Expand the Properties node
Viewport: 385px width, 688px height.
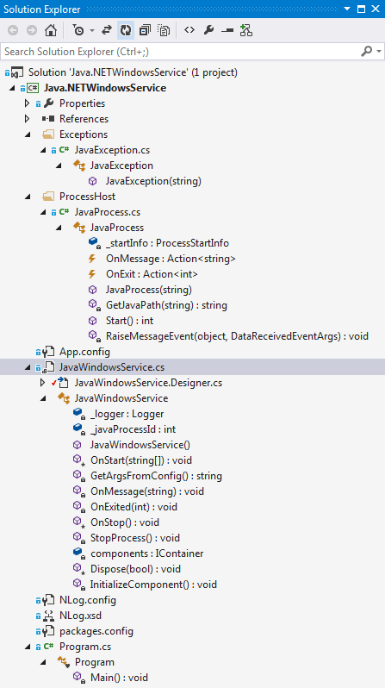tap(27, 103)
